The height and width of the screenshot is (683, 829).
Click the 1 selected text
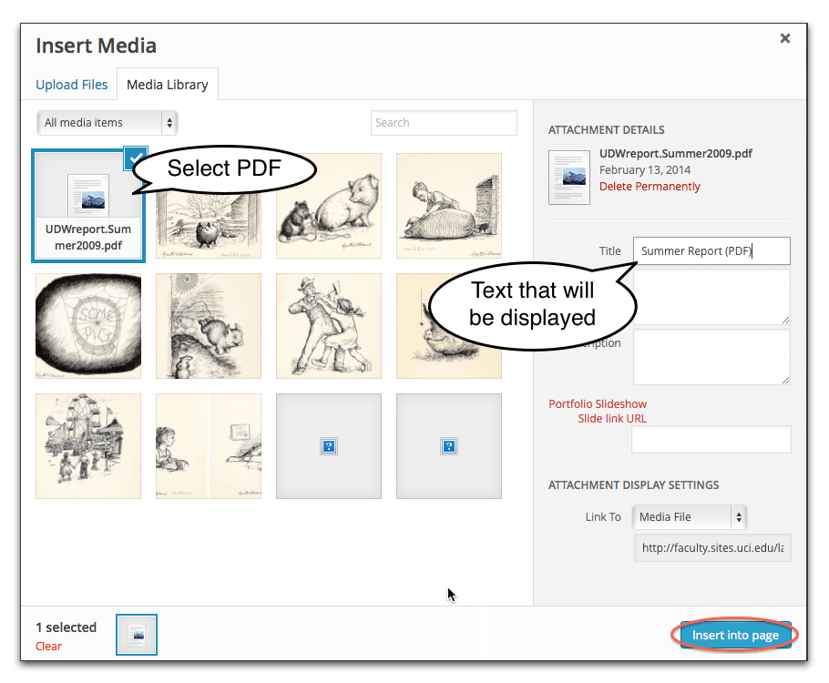(x=67, y=627)
